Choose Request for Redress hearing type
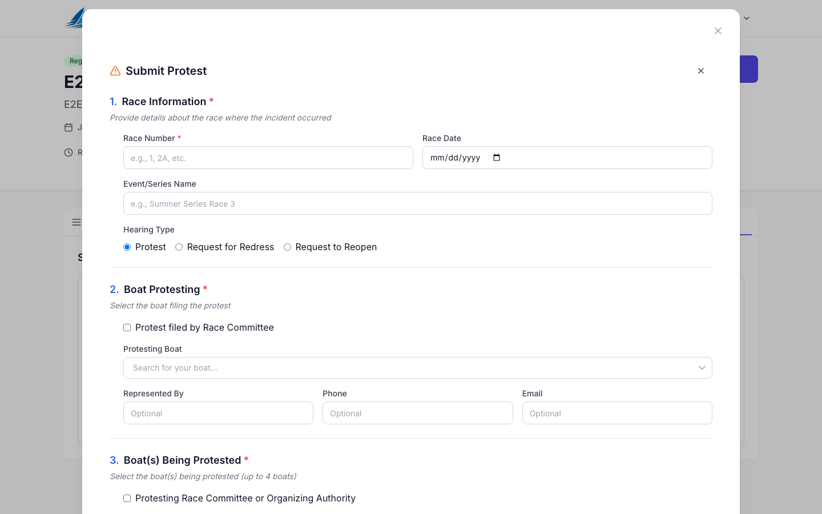Image resolution: width=822 pixels, height=514 pixels. [x=179, y=247]
